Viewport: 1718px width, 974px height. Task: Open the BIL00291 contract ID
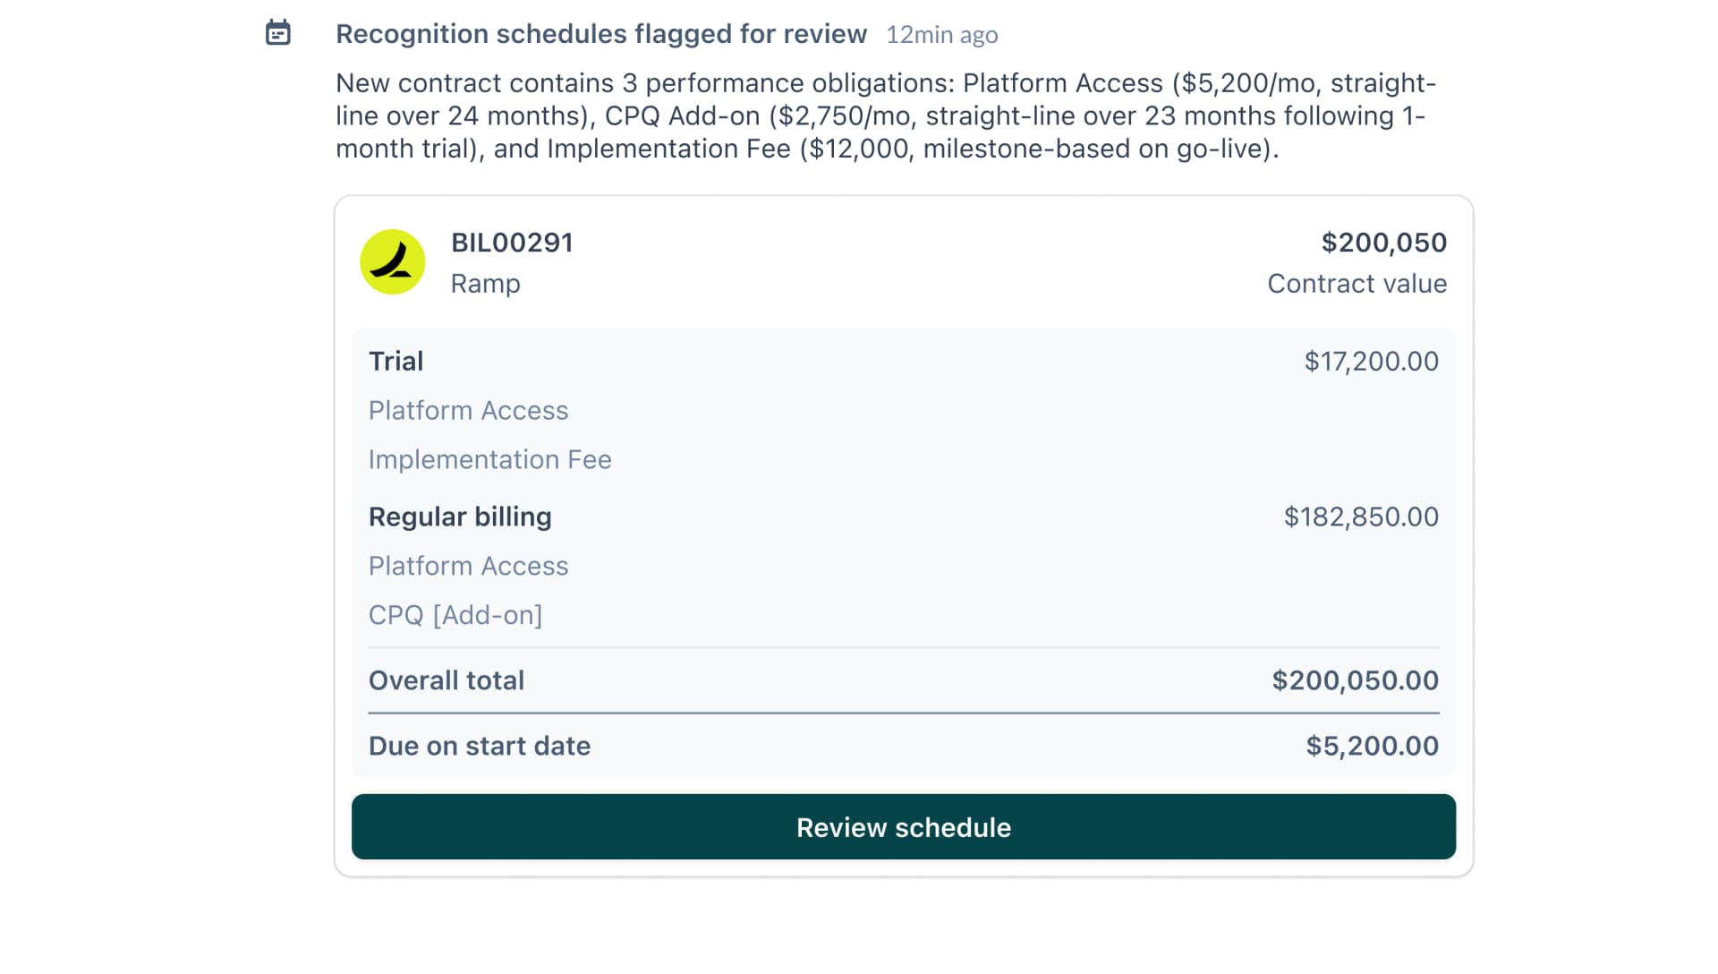[512, 243]
